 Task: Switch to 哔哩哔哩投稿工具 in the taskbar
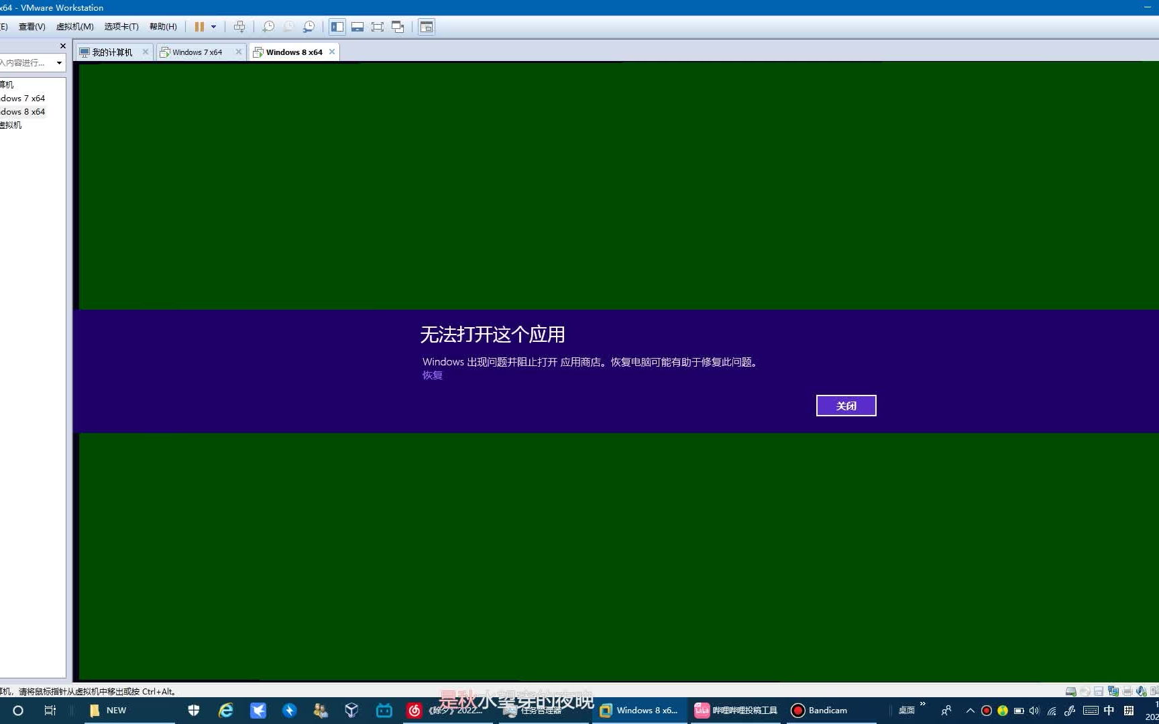pyautogui.click(x=736, y=711)
